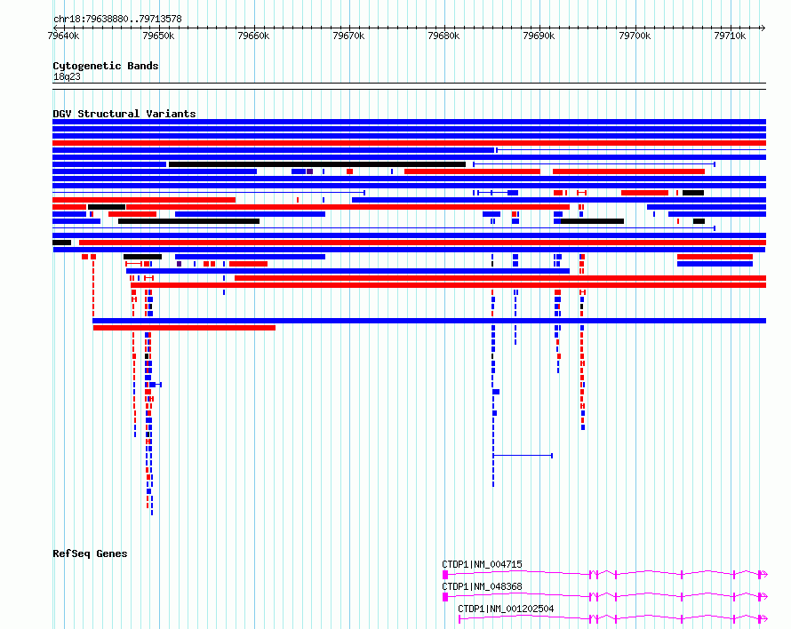The width and height of the screenshot is (791, 629).
Task: Select the CTDP1|NM_004715 transcript label
Action: pyautogui.click(x=482, y=564)
